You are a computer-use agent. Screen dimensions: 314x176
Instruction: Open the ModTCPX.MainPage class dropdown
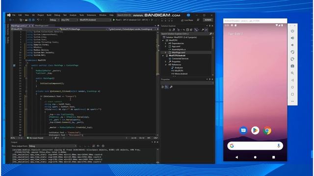(83, 29)
